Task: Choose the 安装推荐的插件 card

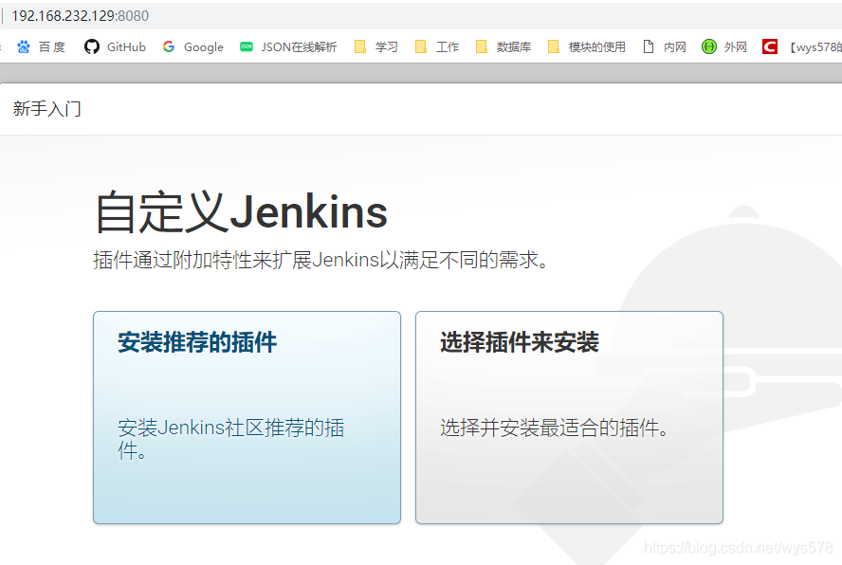Action: [247, 417]
